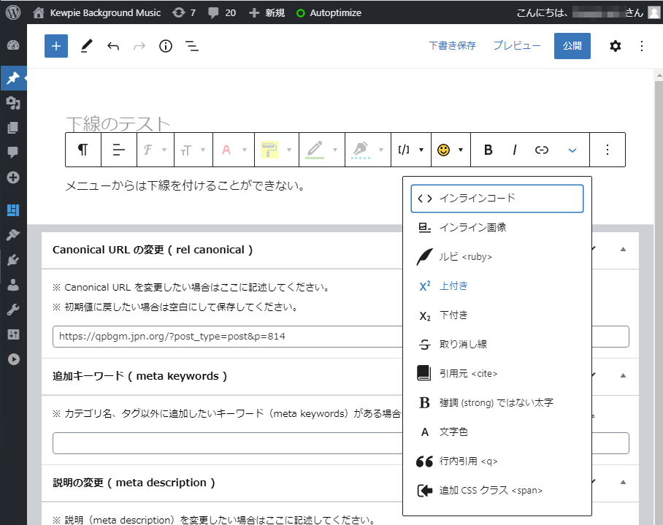Screen dimensions: 663x525
Task: Collapse the 追加キーワード panel triangle
Action: pos(623,375)
